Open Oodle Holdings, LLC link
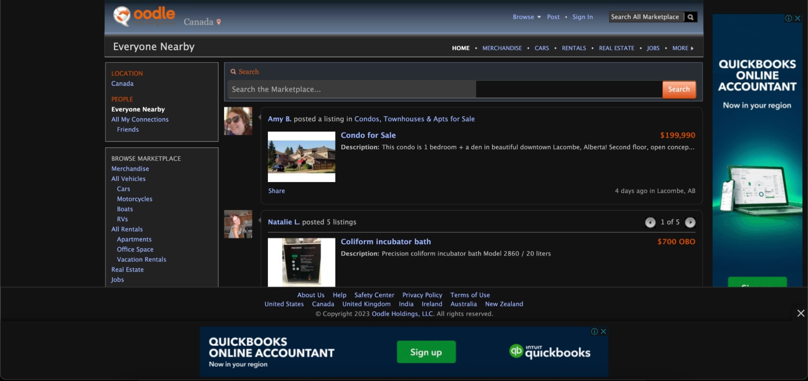This screenshot has height=381, width=808. [402, 314]
